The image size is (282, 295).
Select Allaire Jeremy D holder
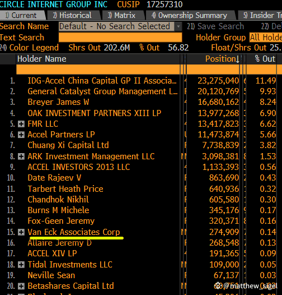[x=59, y=243]
